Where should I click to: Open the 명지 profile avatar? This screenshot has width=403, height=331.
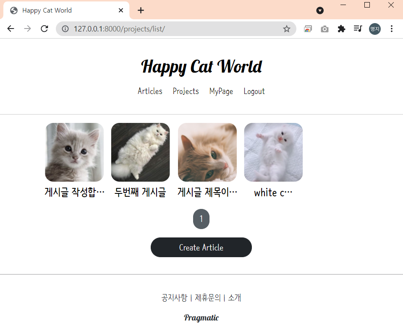375,29
